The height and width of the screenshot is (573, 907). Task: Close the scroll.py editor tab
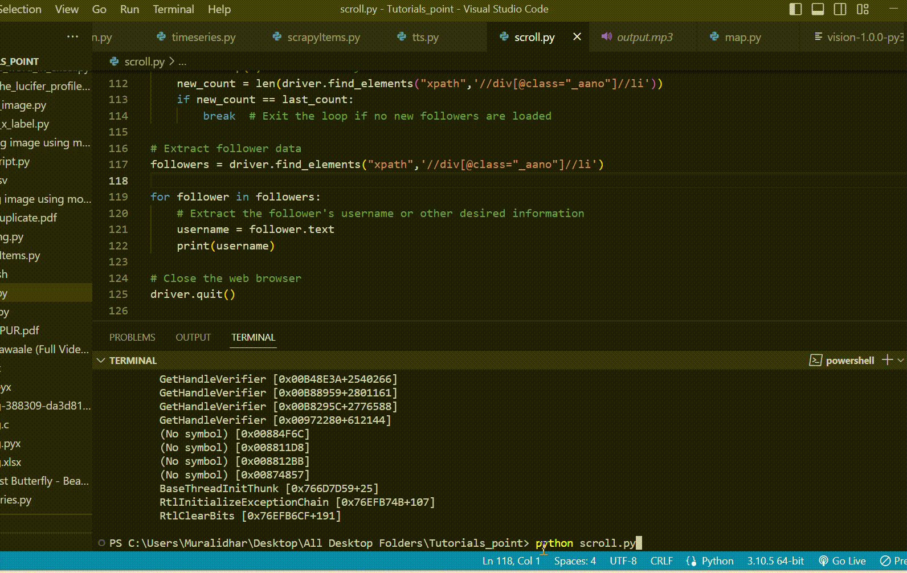pos(577,37)
